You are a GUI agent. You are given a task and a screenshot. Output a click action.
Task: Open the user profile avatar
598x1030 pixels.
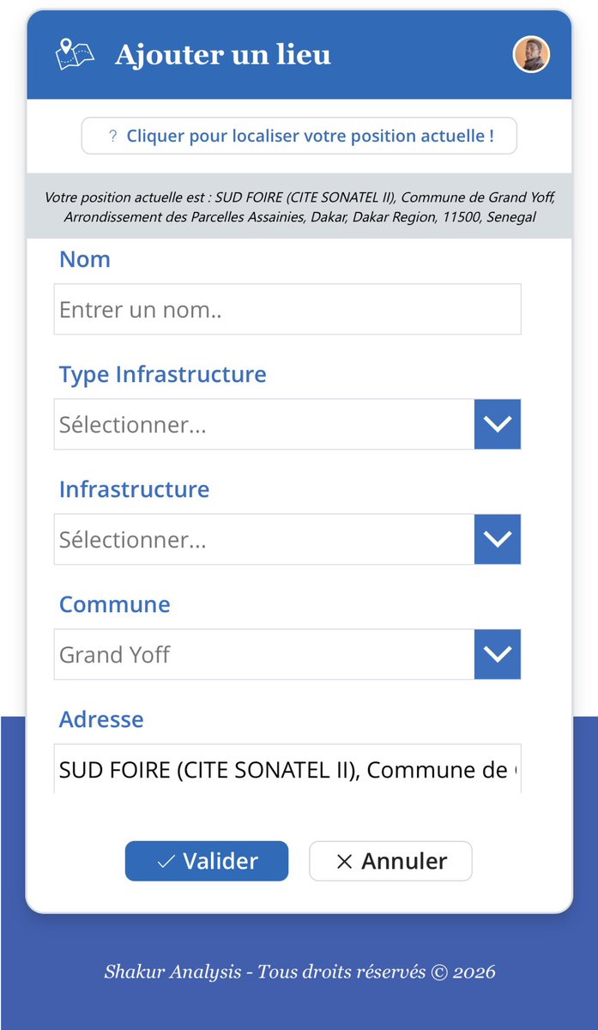(x=531, y=55)
